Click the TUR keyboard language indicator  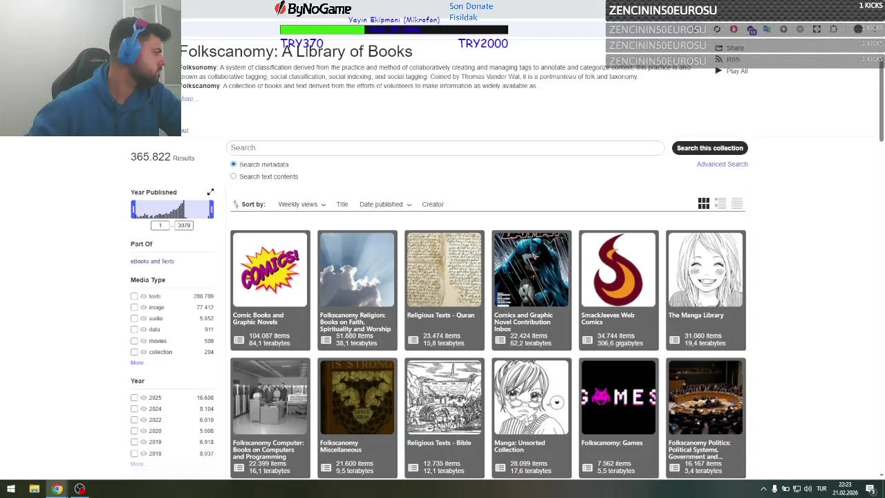[x=821, y=489]
